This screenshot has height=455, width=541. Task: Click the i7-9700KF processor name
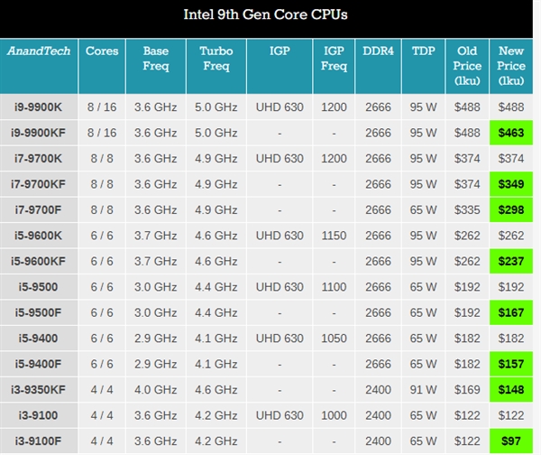[39, 184]
